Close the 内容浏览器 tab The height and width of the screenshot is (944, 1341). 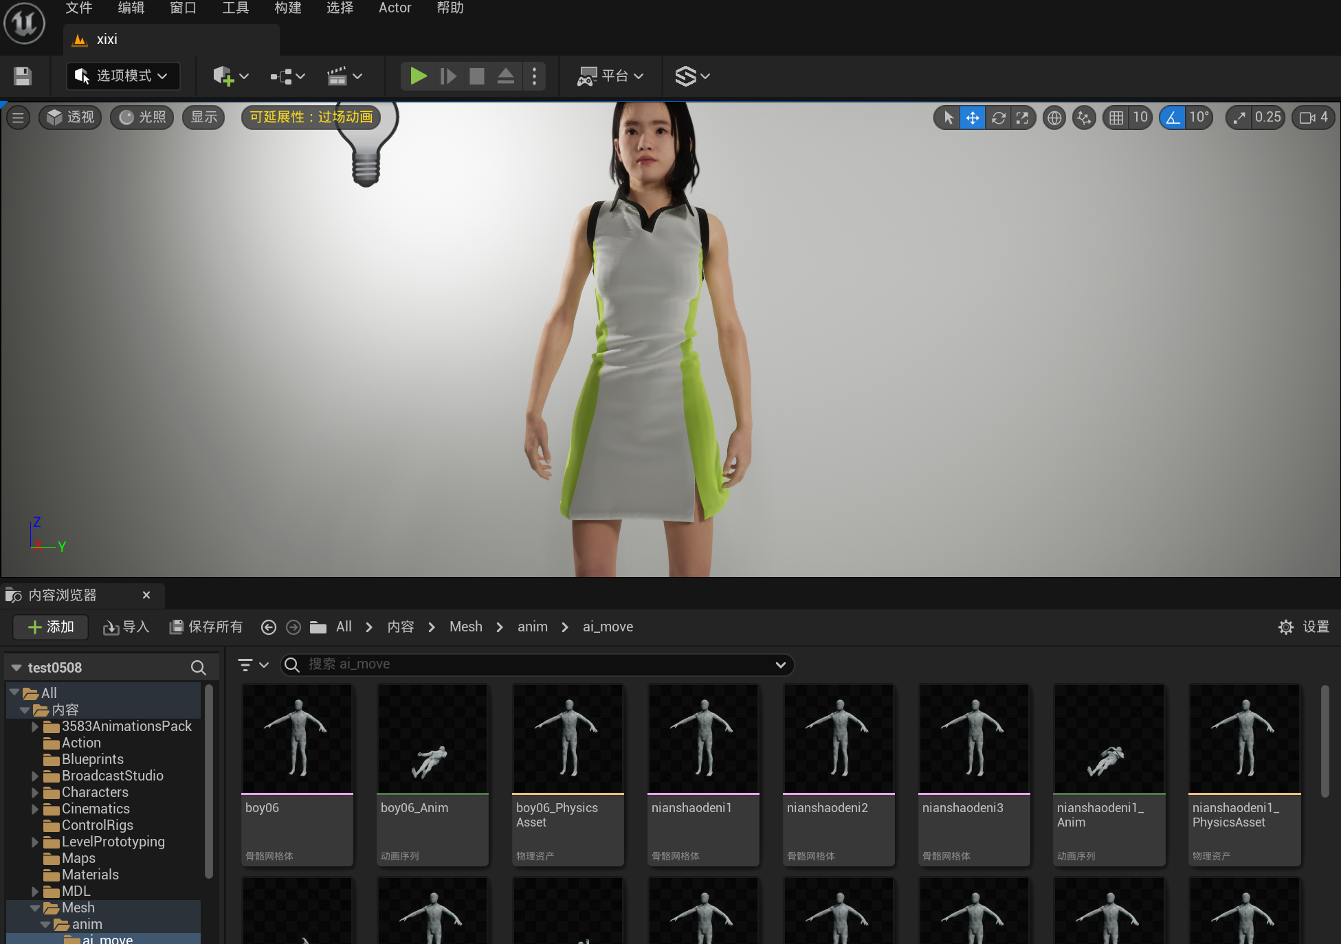point(146,595)
